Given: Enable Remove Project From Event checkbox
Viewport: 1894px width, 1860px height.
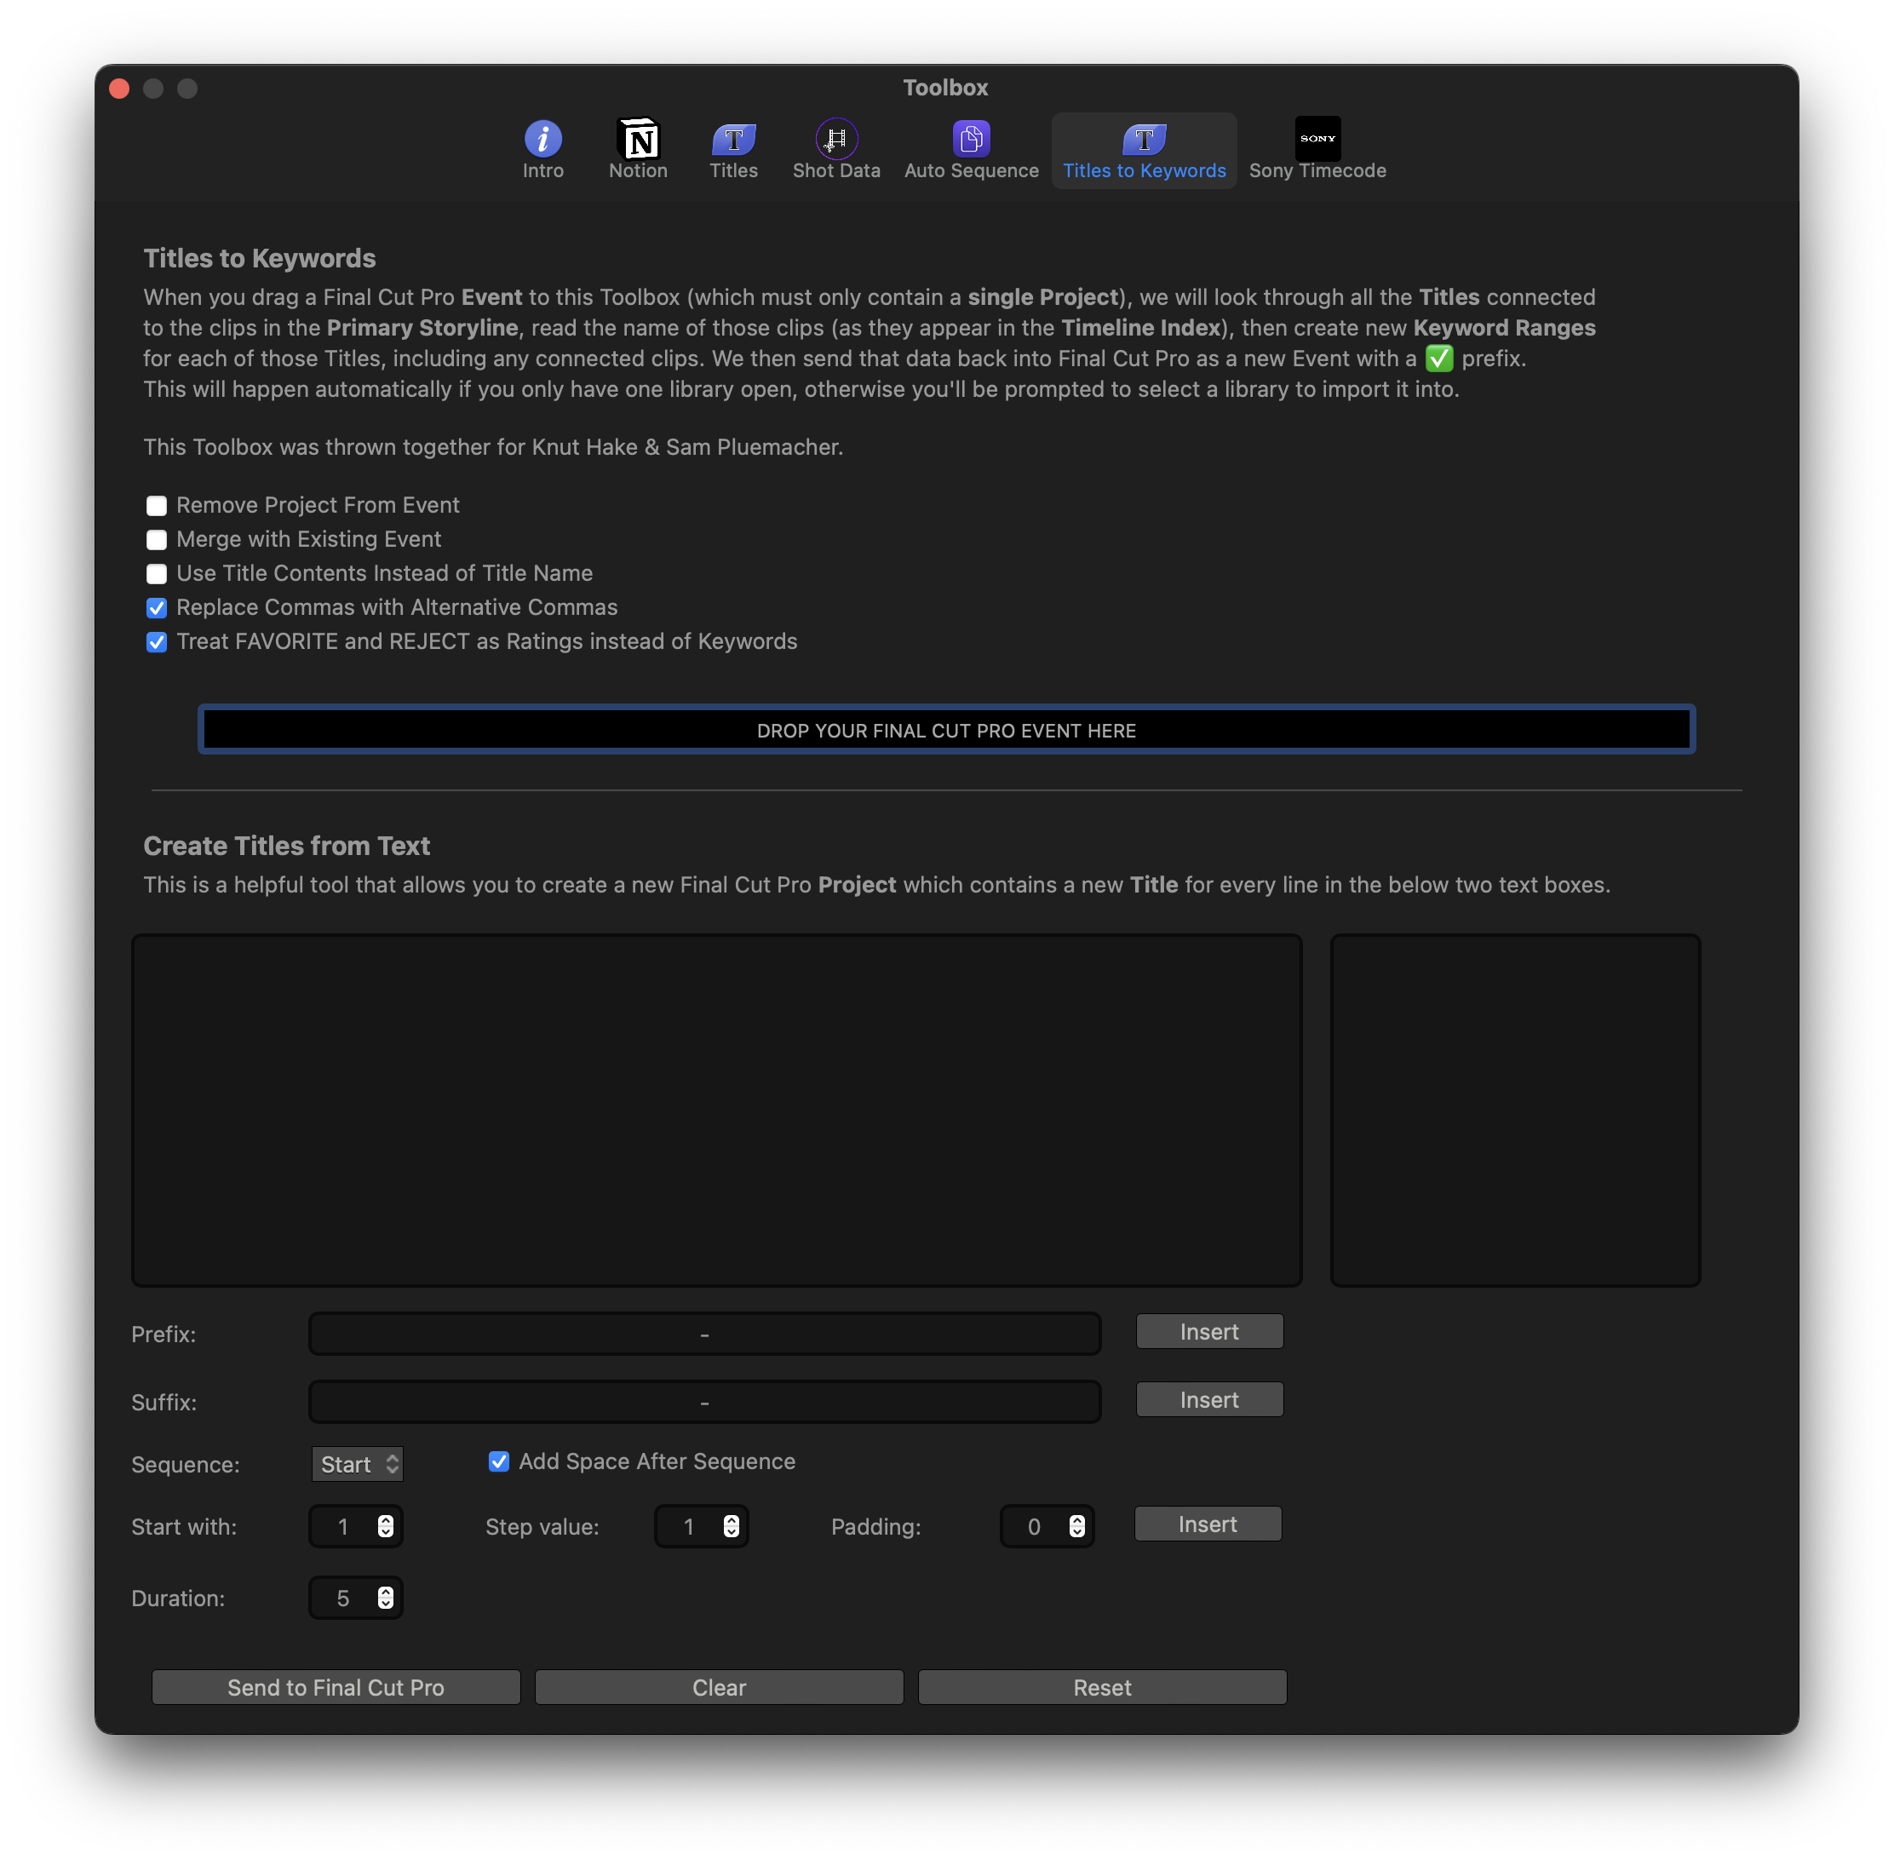Looking at the screenshot, I should pos(157,506).
